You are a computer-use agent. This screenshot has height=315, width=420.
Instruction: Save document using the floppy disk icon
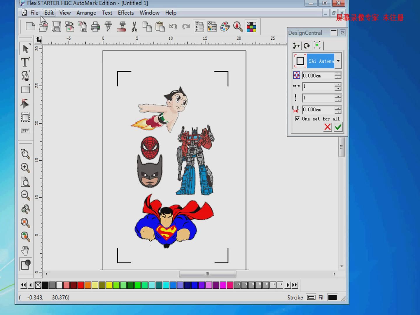click(x=56, y=27)
